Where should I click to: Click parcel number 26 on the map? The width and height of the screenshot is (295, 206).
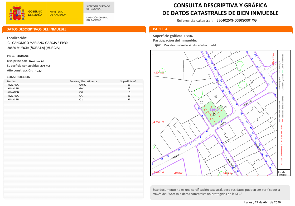pyautogui.click(x=202, y=102)
